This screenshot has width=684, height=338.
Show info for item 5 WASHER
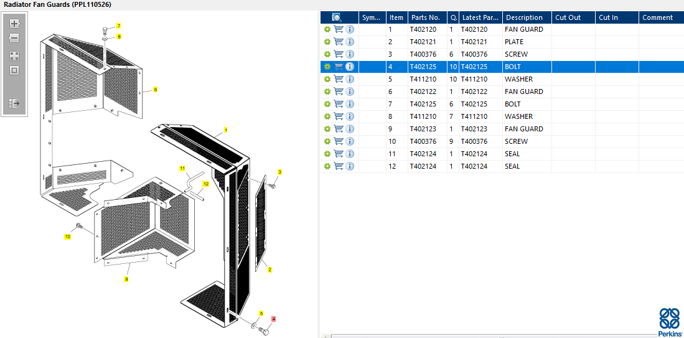(x=350, y=79)
